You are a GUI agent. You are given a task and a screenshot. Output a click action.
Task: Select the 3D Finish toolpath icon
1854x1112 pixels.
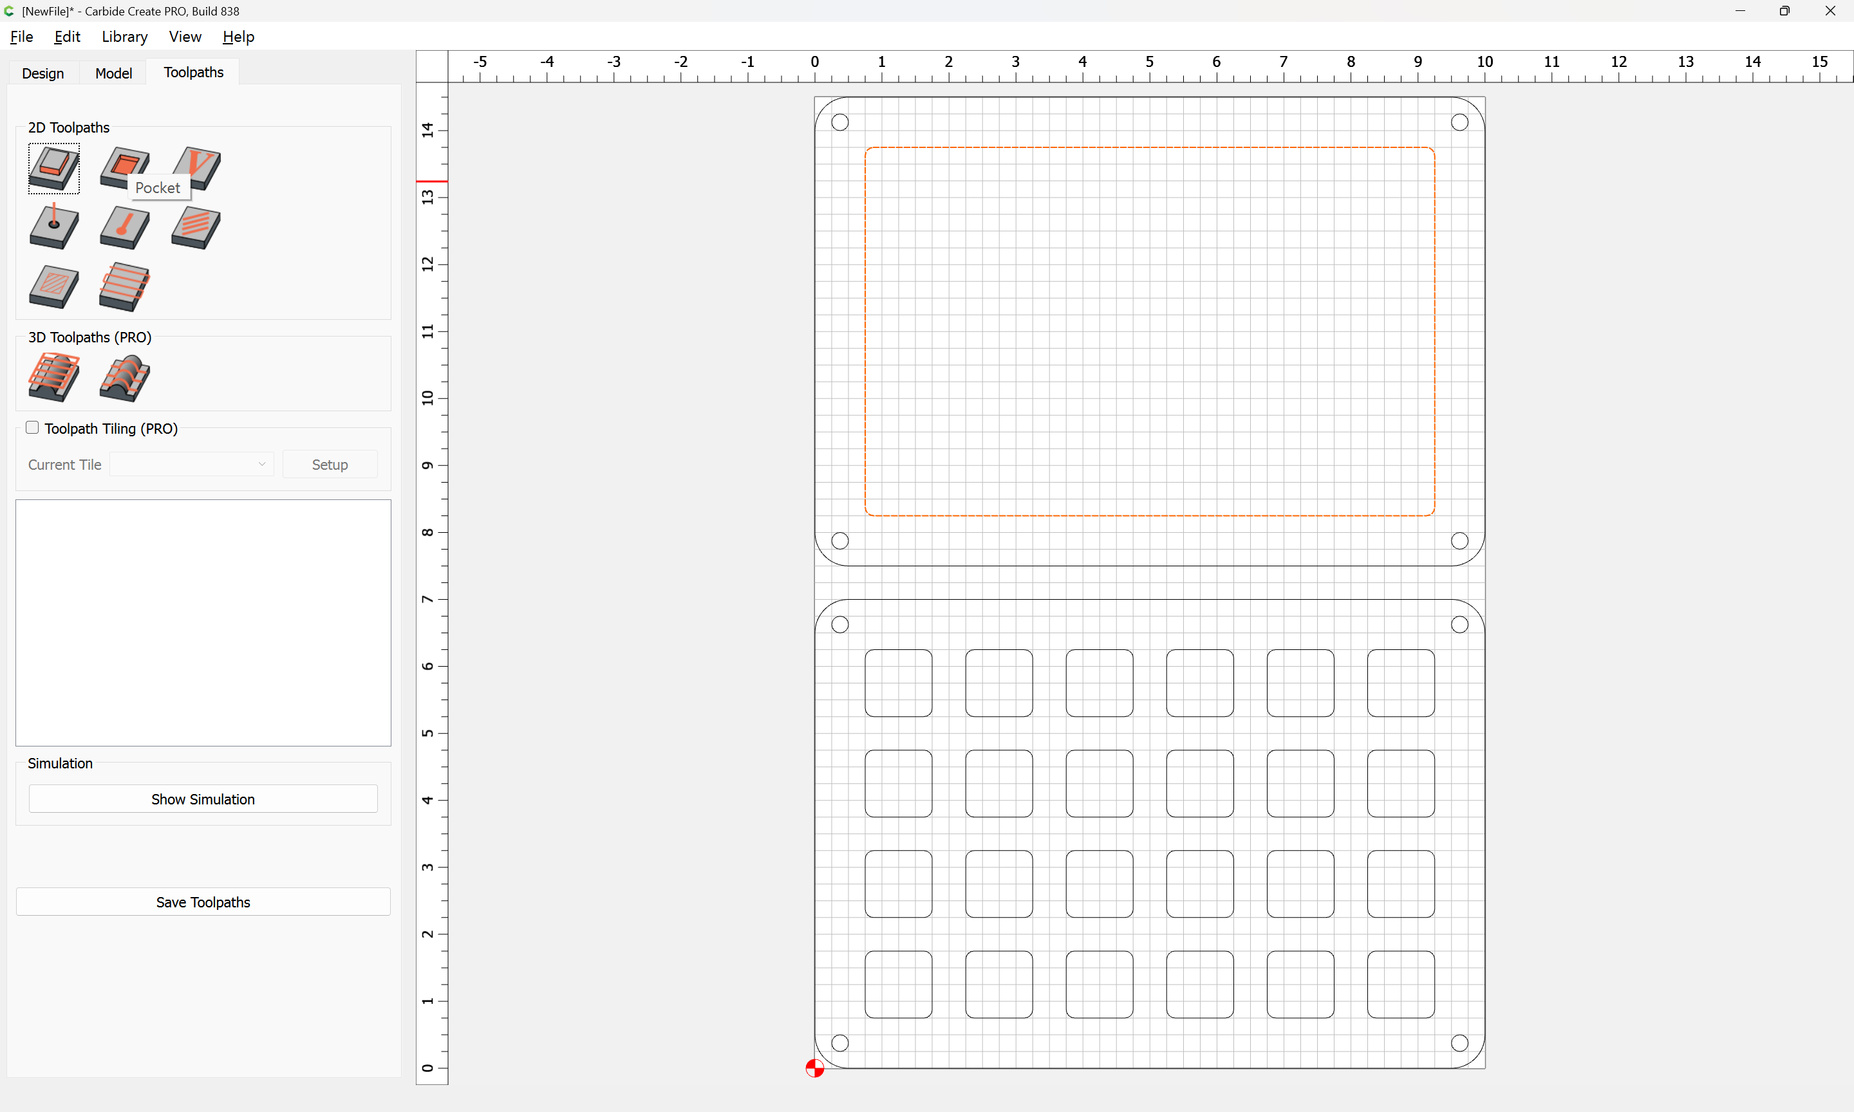[124, 378]
